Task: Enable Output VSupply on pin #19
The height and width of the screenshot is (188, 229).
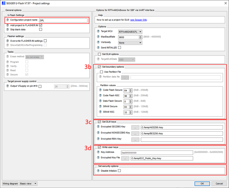Action: coord(40,86)
